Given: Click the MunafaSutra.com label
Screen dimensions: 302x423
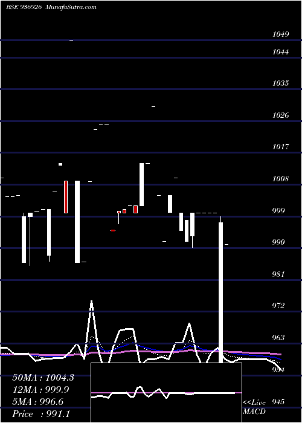Looking at the screenshot, I should pyautogui.click(x=71, y=7).
